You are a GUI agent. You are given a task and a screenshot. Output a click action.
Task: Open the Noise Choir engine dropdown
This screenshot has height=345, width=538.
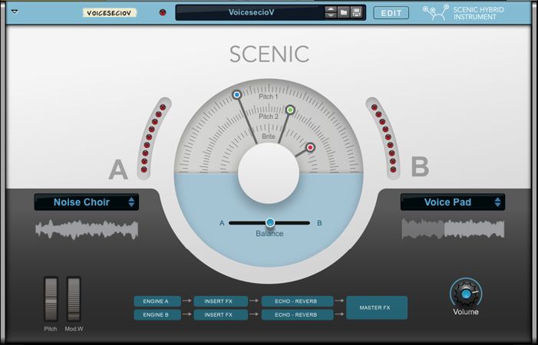[86, 202]
